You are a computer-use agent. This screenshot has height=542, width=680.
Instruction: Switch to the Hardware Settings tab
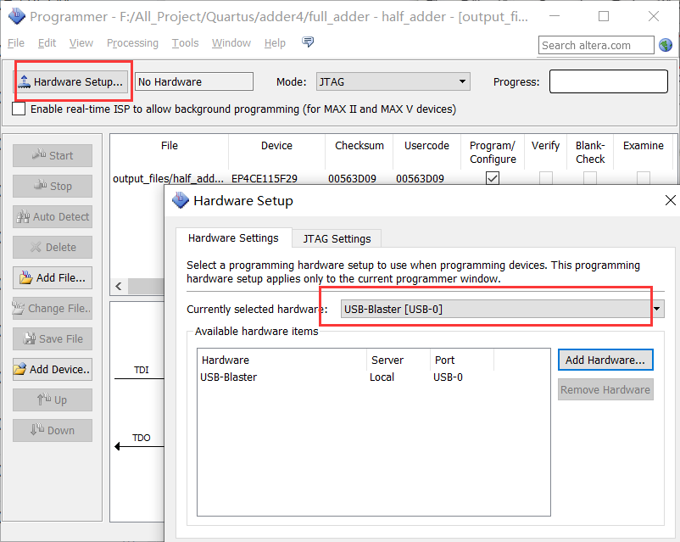[x=233, y=237]
